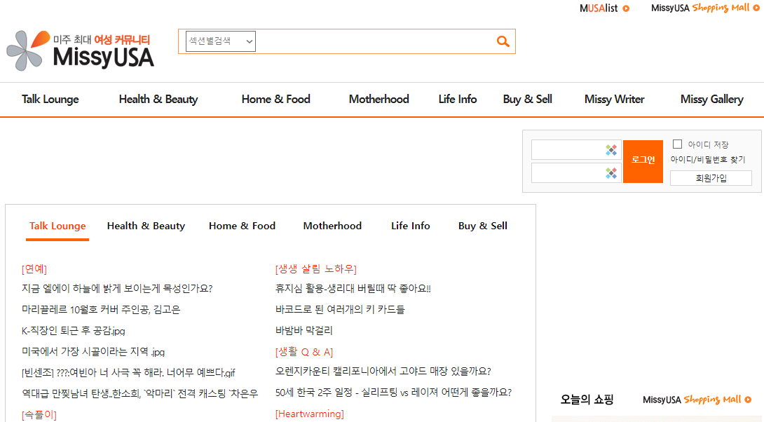Viewport: 764px width, 422px height.
Task: Open the 섹션별검색 search section dropdown
Action: [219, 41]
